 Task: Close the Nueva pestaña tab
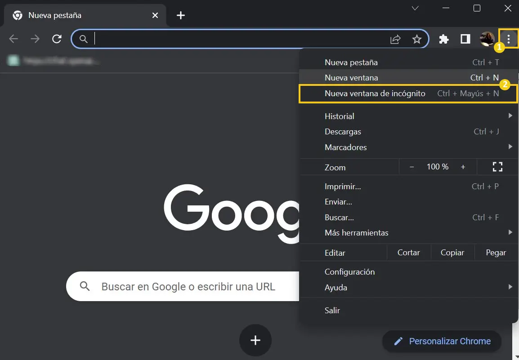coord(155,15)
